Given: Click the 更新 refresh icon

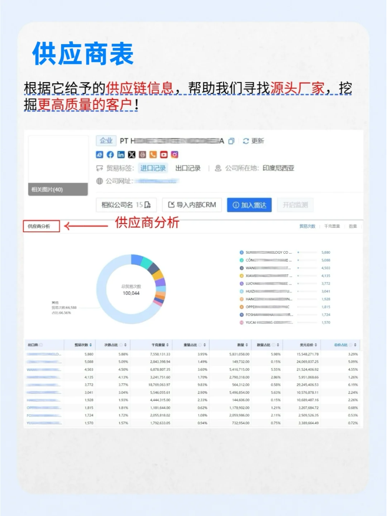Looking at the screenshot, I should 245,141.
